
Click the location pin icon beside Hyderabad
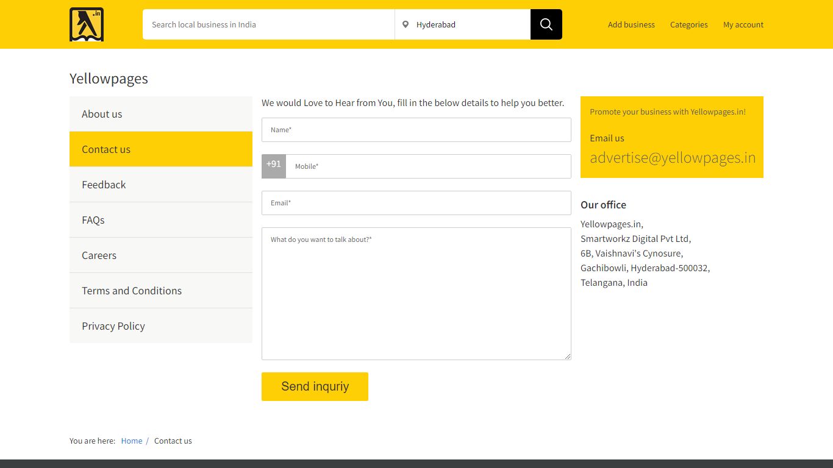pyautogui.click(x=406, y=24)
